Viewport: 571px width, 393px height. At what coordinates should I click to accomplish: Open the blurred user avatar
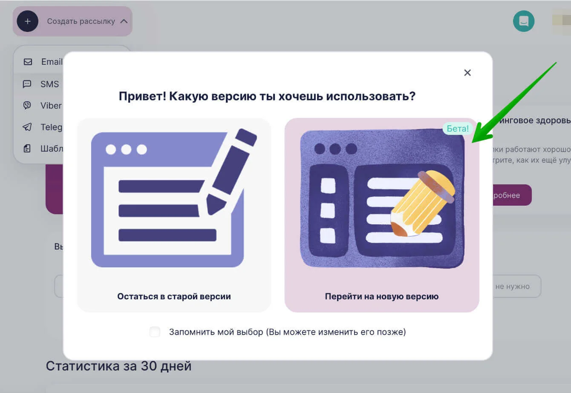pos(561,21)
